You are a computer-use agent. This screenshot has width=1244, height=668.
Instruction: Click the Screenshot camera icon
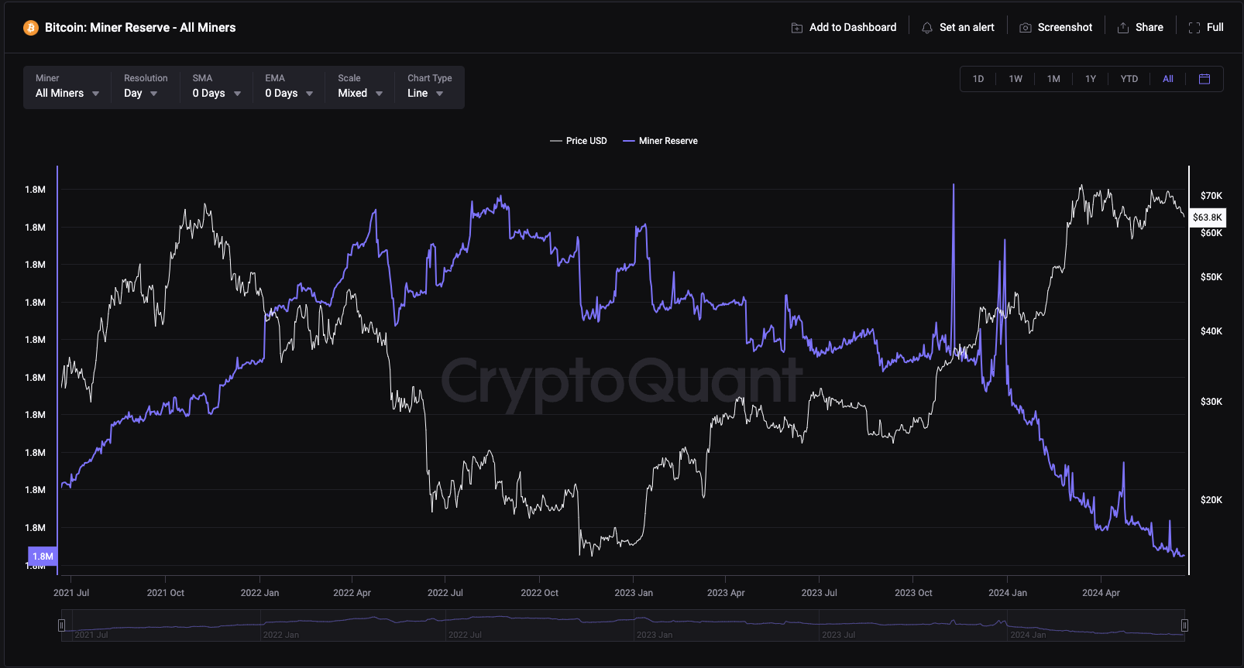tap(1026, 28)
